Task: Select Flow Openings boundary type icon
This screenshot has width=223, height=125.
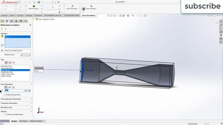Action: click(6, 62)
